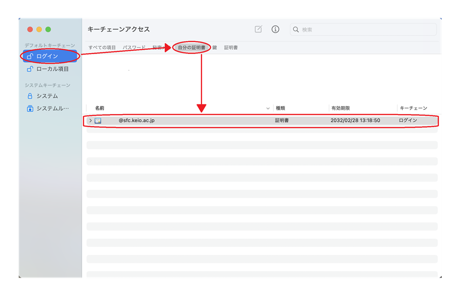This screenshot has width=459, height=297.
Task: Click the magnifying glass search icon
Action: click(296, 30)
